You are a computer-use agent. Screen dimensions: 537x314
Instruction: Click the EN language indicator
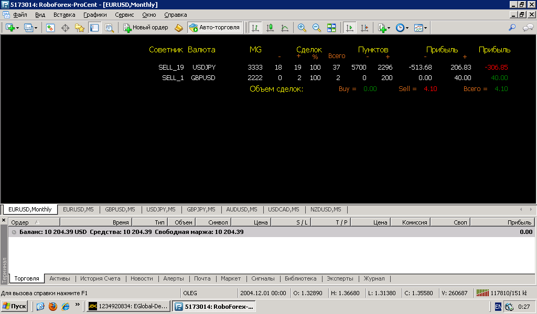point(498,307)
